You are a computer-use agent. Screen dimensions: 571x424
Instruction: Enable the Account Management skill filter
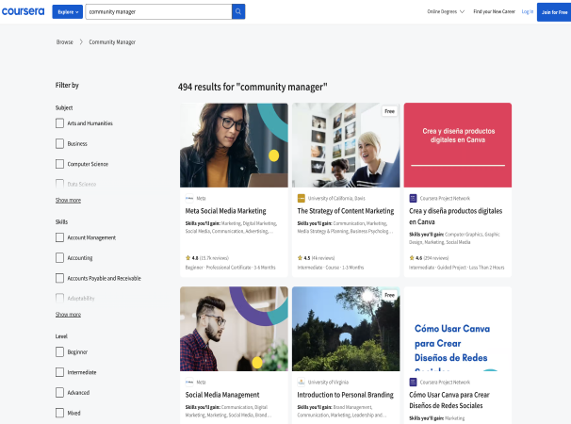(x=59, y=237)
